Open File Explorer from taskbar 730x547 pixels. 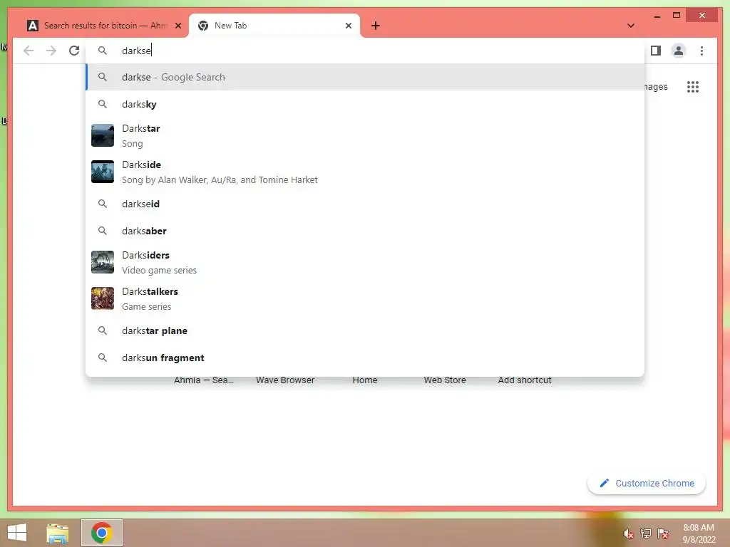(x=58, y=533)
